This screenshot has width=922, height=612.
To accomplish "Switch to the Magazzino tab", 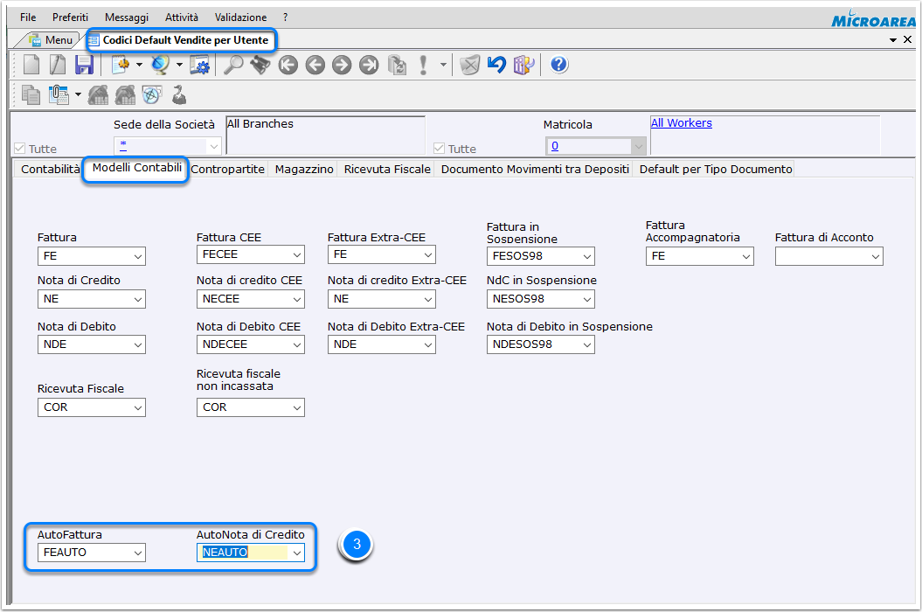I will click(x=304, y=170).
